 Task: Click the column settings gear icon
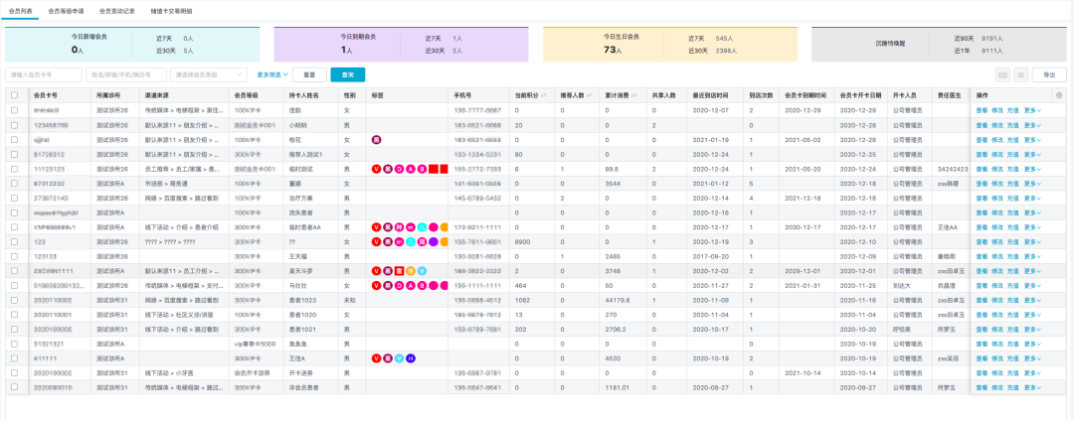tap(1059, 95)
